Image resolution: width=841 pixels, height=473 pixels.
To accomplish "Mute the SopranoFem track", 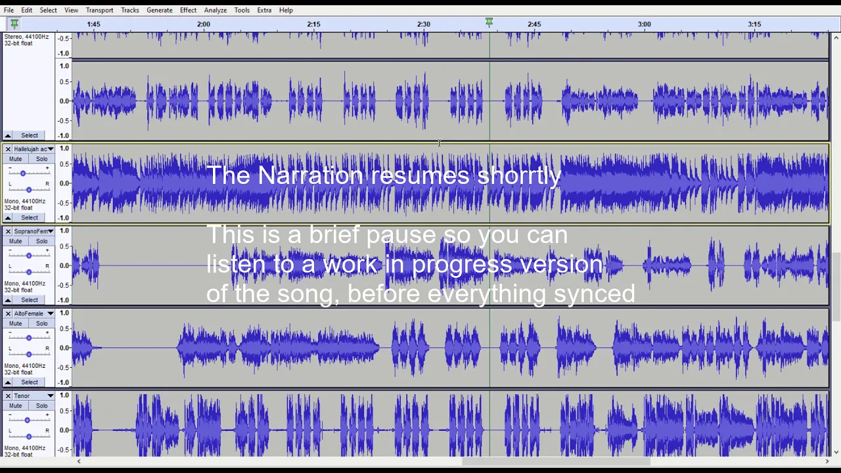I will [16, 241].
